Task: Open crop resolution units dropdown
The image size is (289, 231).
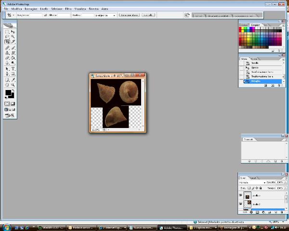Action: point(114,15)
